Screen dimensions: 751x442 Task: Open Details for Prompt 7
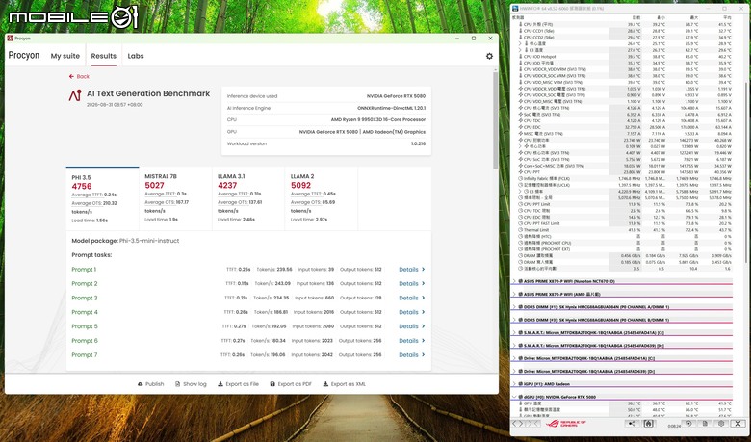coord(411,355)
